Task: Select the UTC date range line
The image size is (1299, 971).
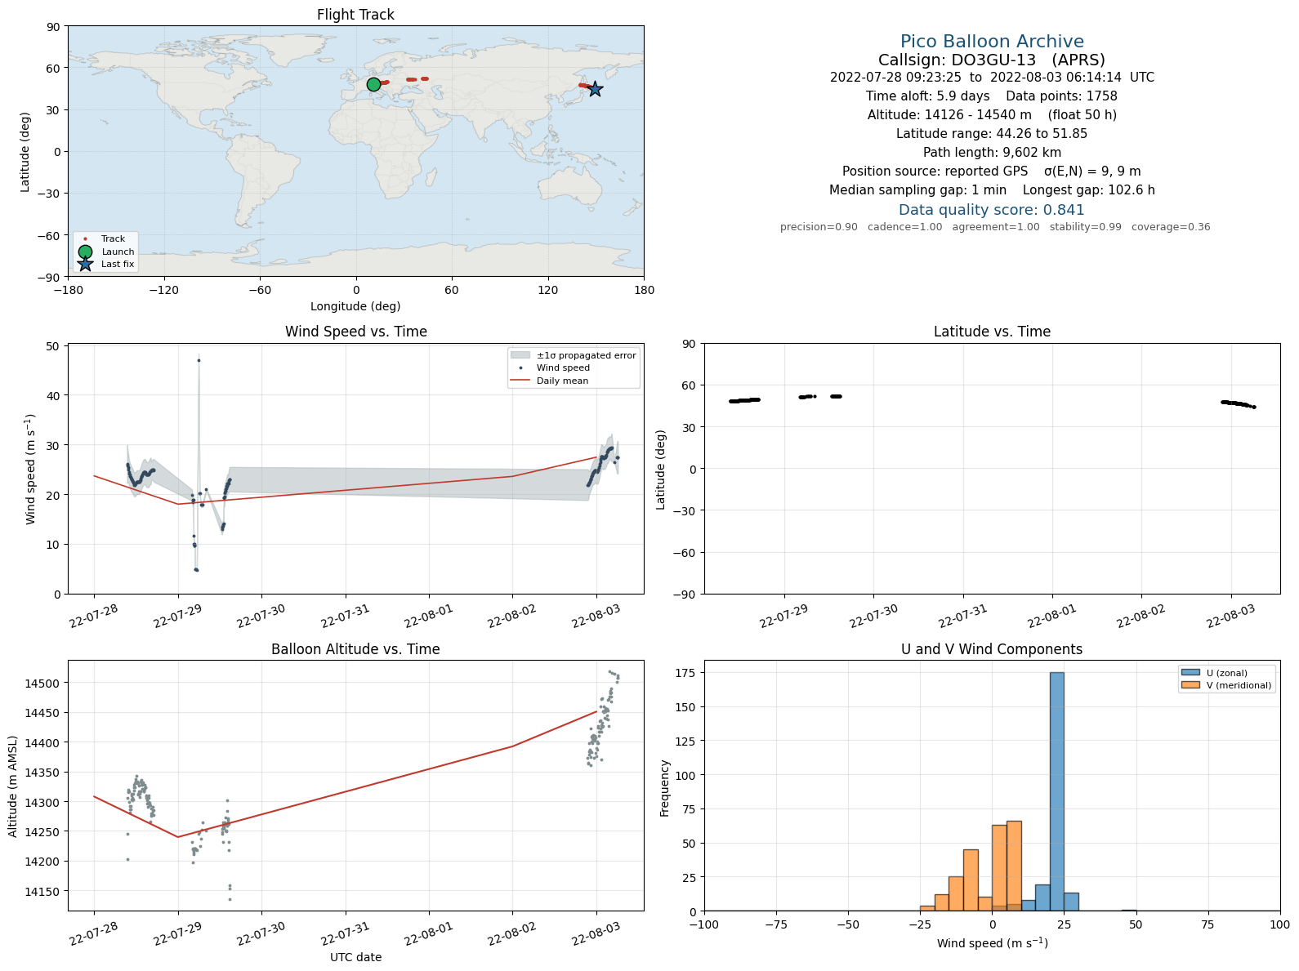Action: coord(992,78)
